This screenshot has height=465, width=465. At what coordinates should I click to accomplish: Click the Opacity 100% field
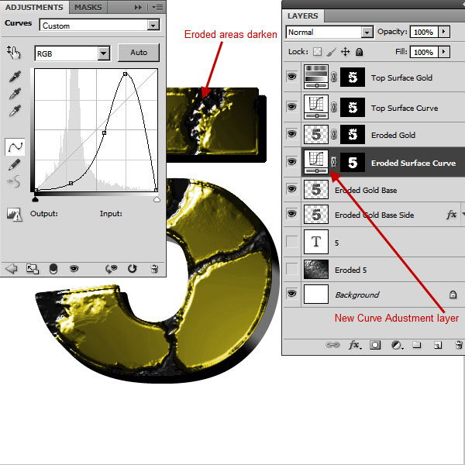tap(424, 32)
